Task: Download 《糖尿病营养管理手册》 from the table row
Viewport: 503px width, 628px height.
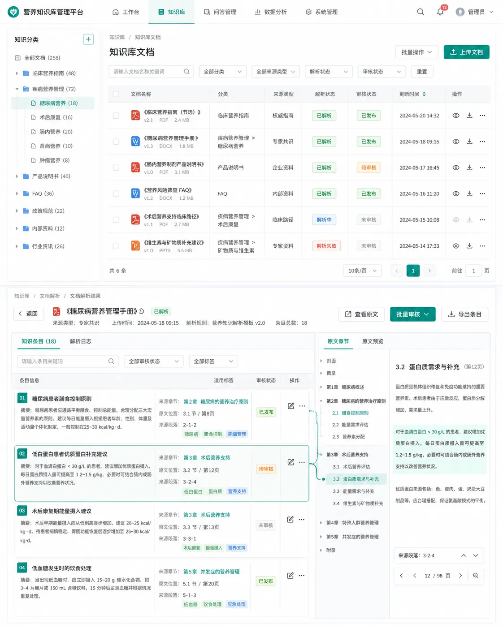Action: pos(469,142)
